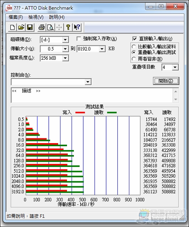
Task: Open the 說明(H) menu
Action: 57,17
